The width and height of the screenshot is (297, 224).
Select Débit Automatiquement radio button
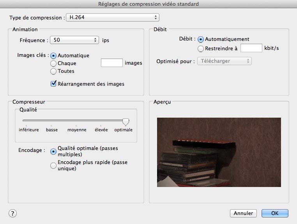(x=201, y=39)
